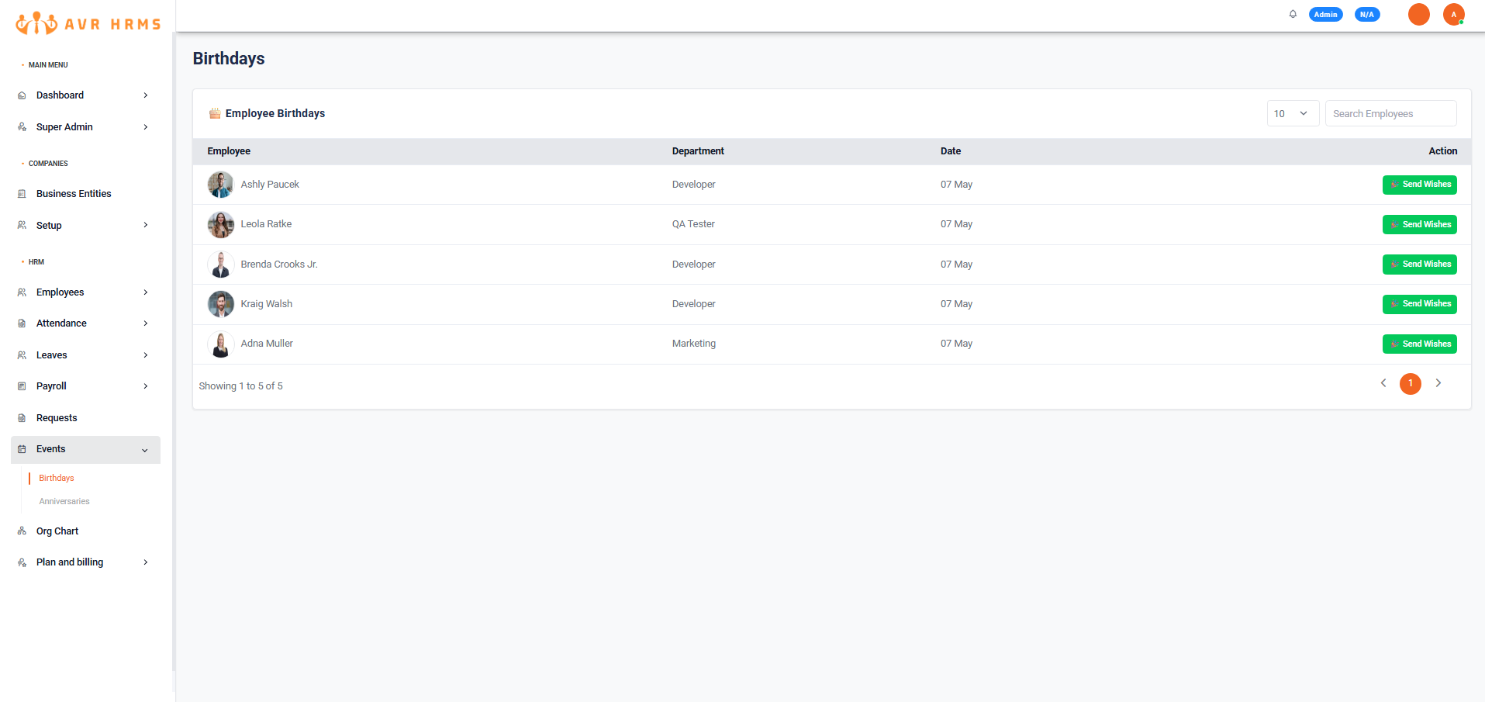This screenshot has height=702, width=1485.
Task: Go to next page arrow
Action: tap(1438, 383)
